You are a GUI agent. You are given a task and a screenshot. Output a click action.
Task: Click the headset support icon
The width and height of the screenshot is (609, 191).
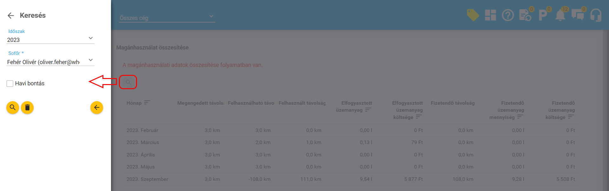coord(596,15)
